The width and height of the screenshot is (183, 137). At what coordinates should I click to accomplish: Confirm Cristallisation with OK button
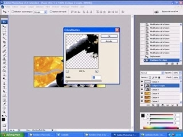(x=109, y=36)
